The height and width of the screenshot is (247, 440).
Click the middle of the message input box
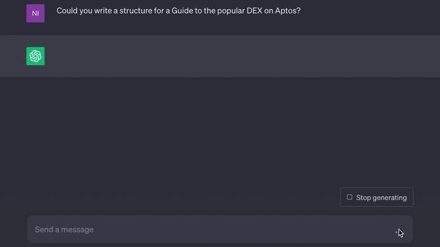click(220, 229)
